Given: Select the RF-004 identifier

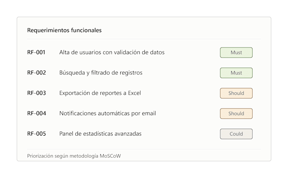Looking at the screenshot, I should coord(36,113).
